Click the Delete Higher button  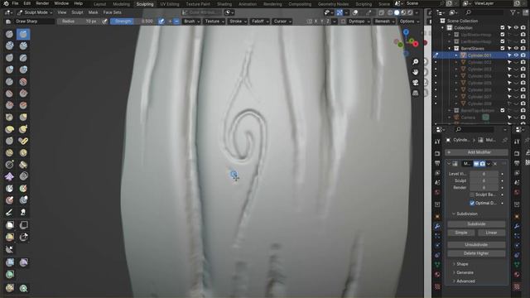click(x=476, y=253)
